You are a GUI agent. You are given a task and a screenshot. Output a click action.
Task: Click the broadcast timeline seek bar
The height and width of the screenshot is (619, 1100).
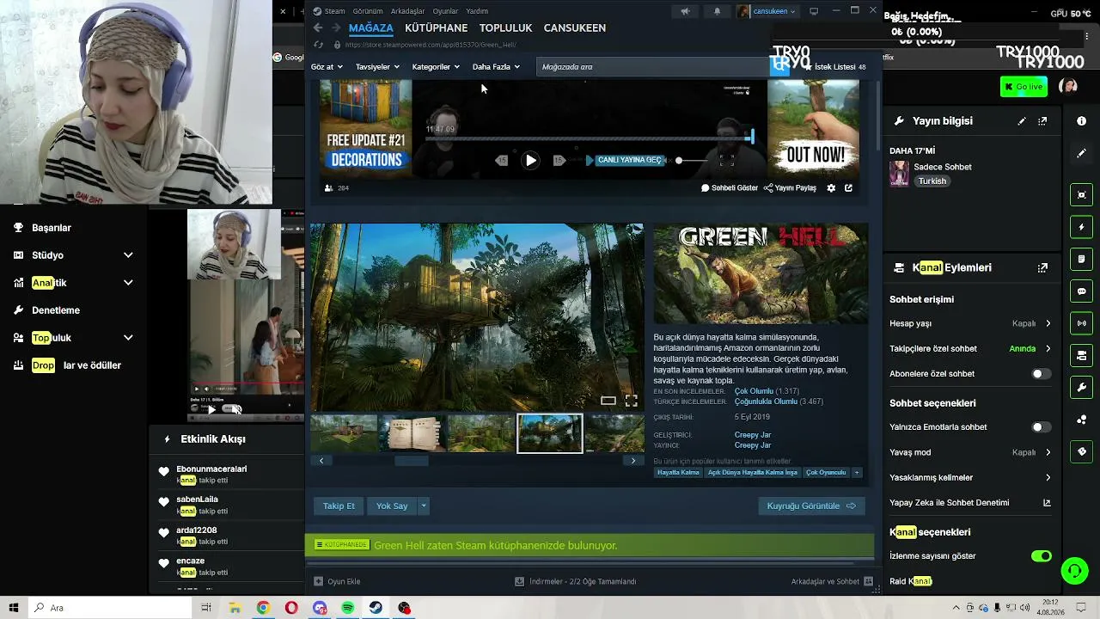[589, 138]
